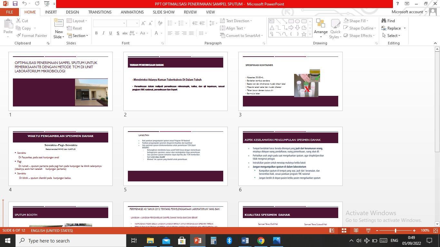Open the font size dropdown
The height and width of the screenshot is (247, 440).
pyautogui.click(x=137, y=23)
